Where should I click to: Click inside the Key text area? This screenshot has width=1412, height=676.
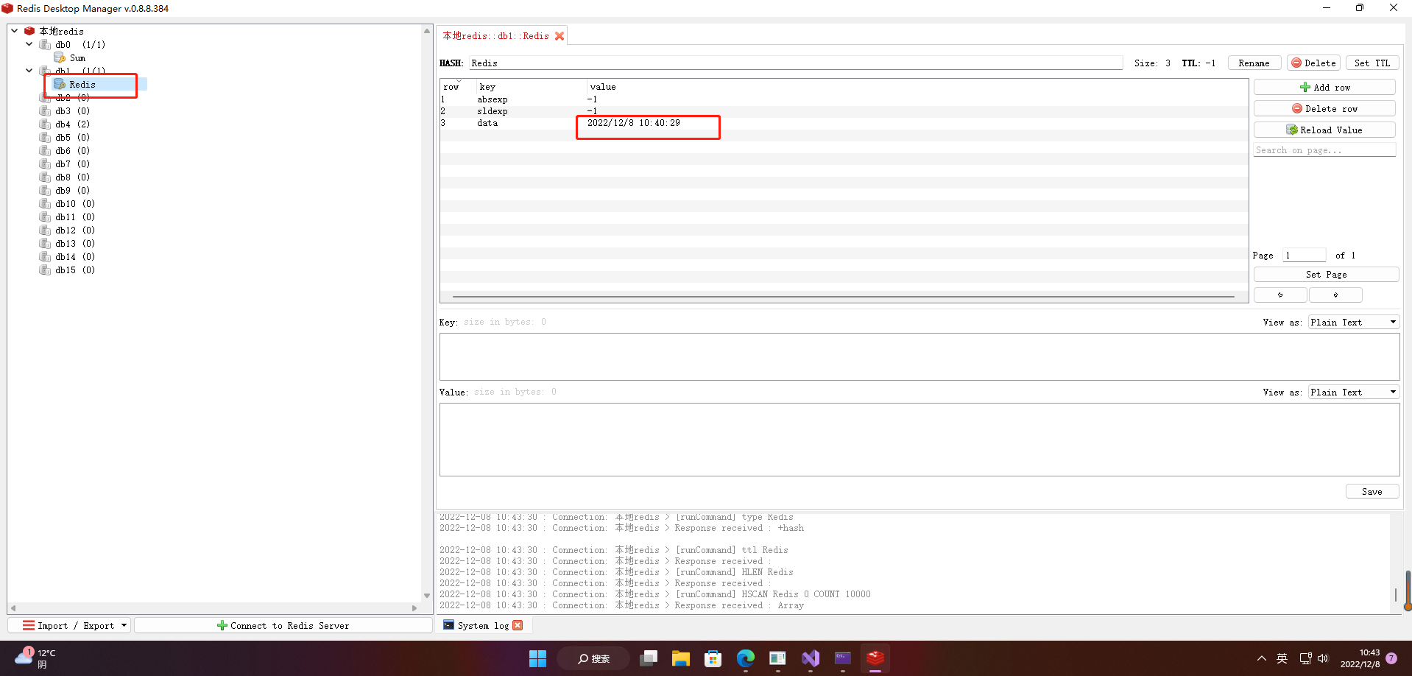(919, 356)
